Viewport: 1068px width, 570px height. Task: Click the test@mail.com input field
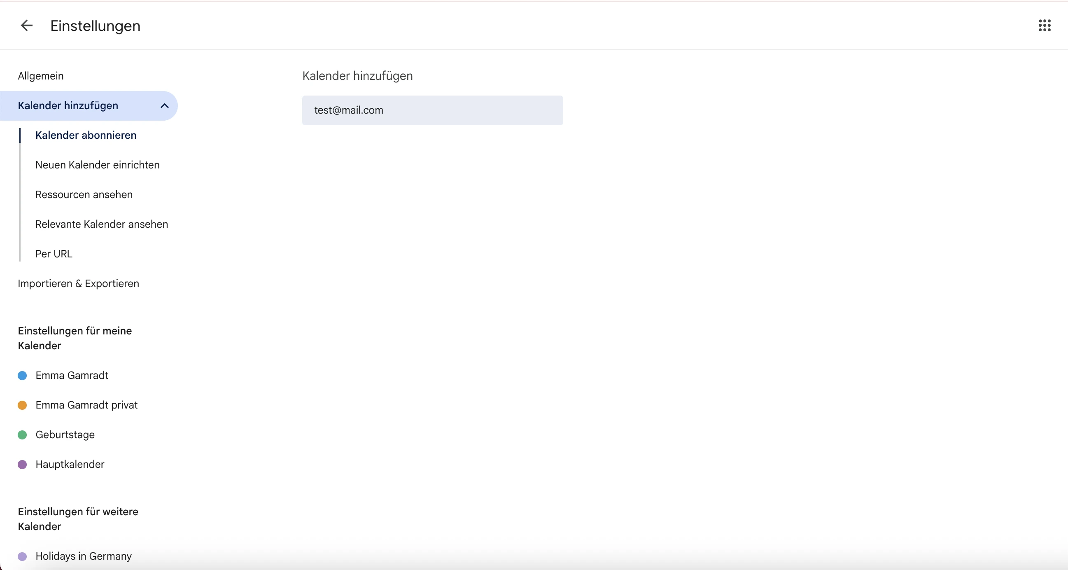432,110
